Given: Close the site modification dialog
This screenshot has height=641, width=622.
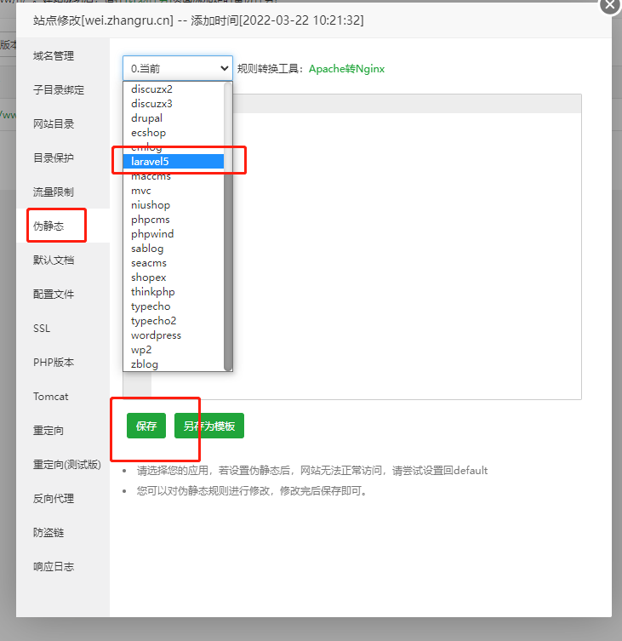Looking at the screenshot, I should 609,4.
